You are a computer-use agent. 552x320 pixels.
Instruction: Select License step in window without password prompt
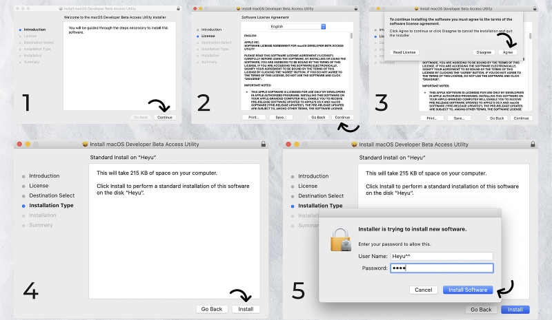tap(39, 186)
